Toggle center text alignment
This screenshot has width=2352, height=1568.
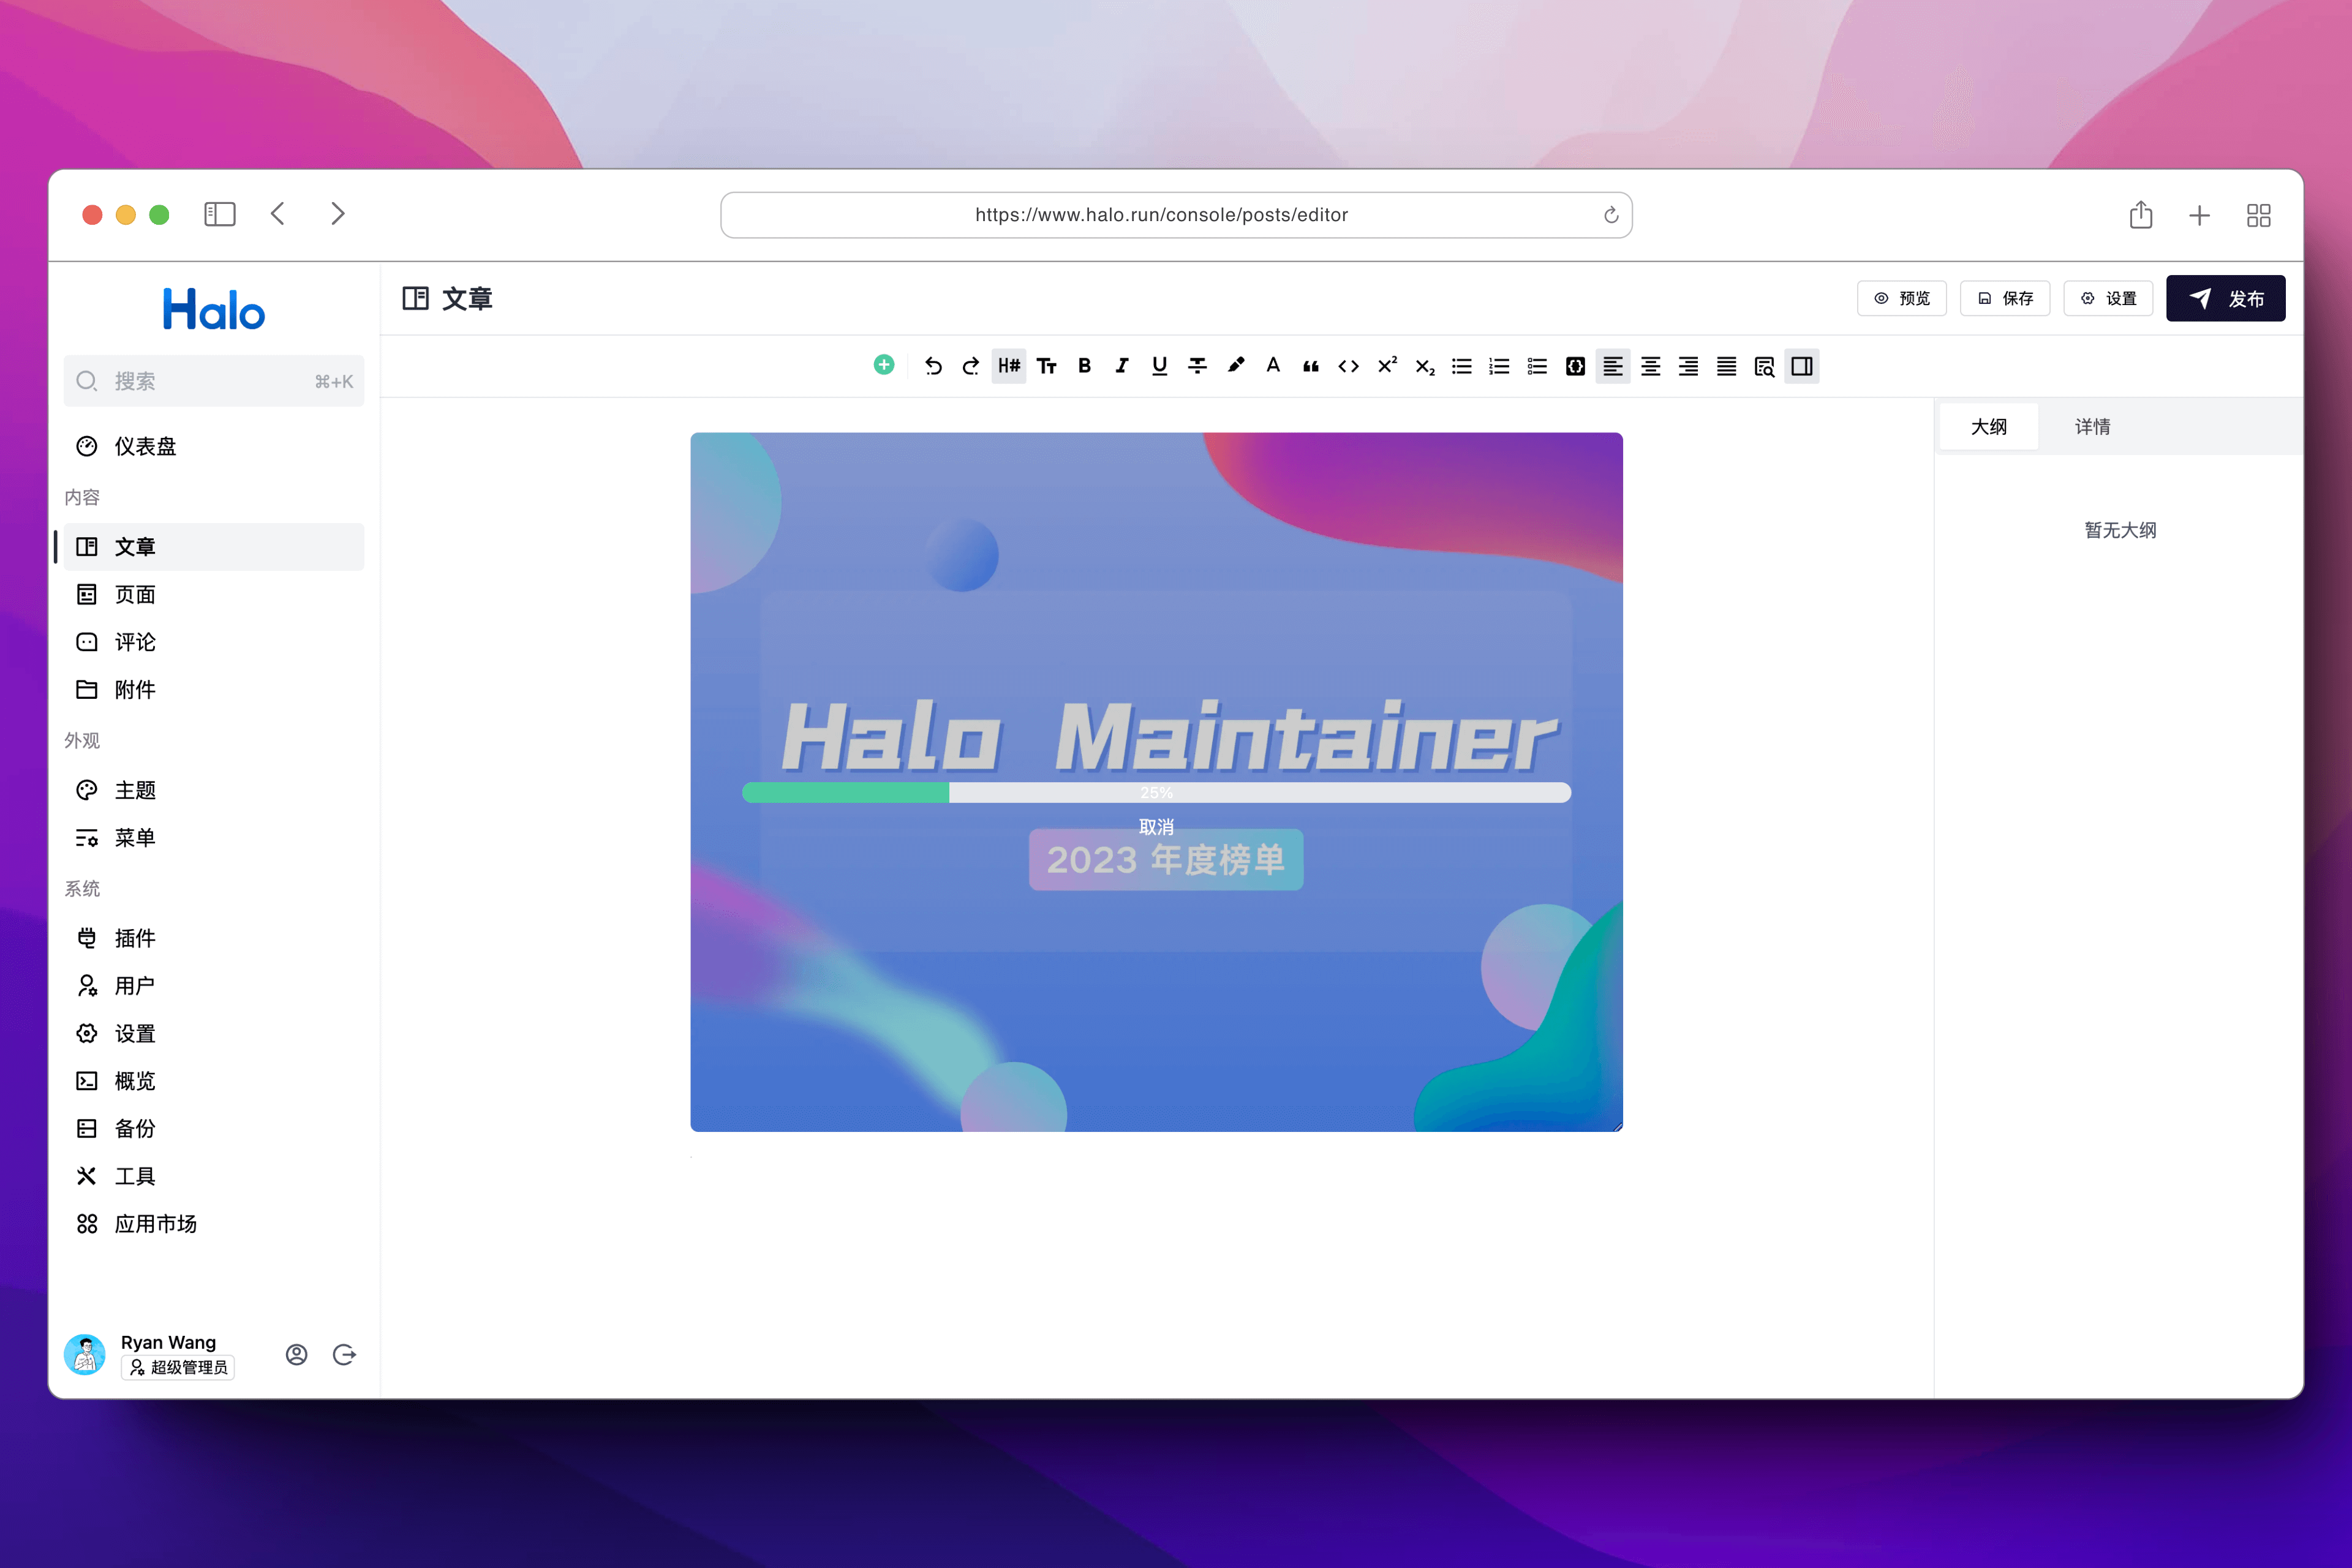[1651, 366]
